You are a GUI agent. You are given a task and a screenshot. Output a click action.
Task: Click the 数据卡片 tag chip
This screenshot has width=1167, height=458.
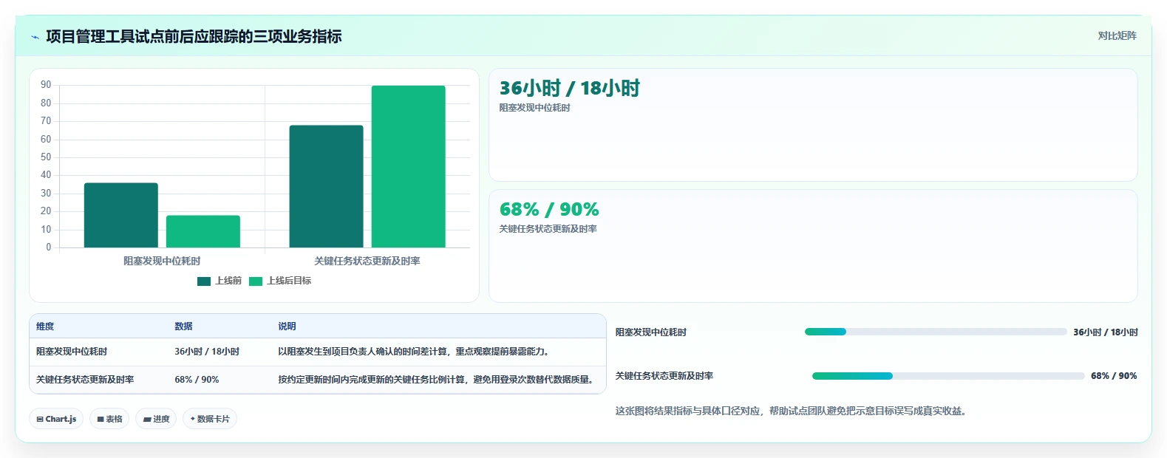click(210, 419)
